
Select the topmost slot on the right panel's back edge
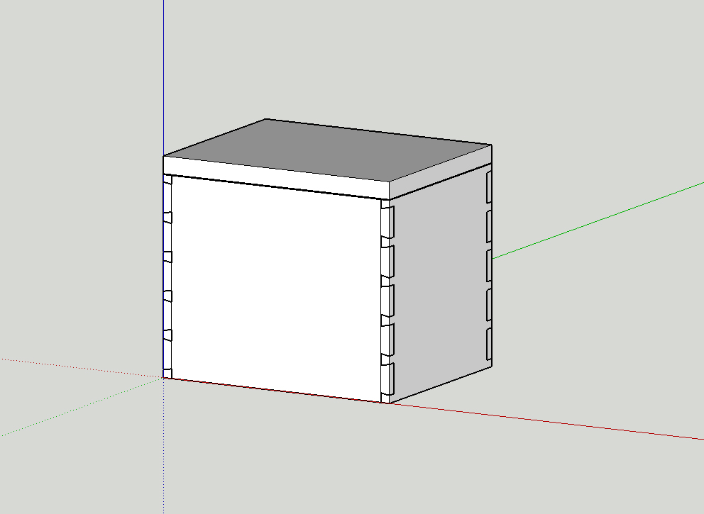489,186
